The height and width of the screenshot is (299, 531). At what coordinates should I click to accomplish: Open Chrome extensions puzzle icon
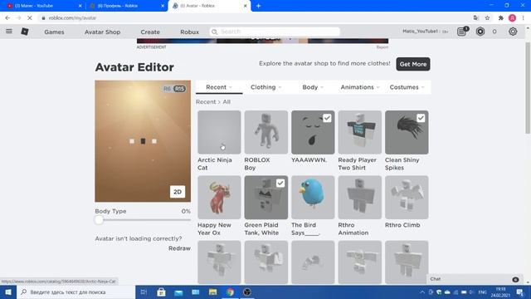(501, 18)
